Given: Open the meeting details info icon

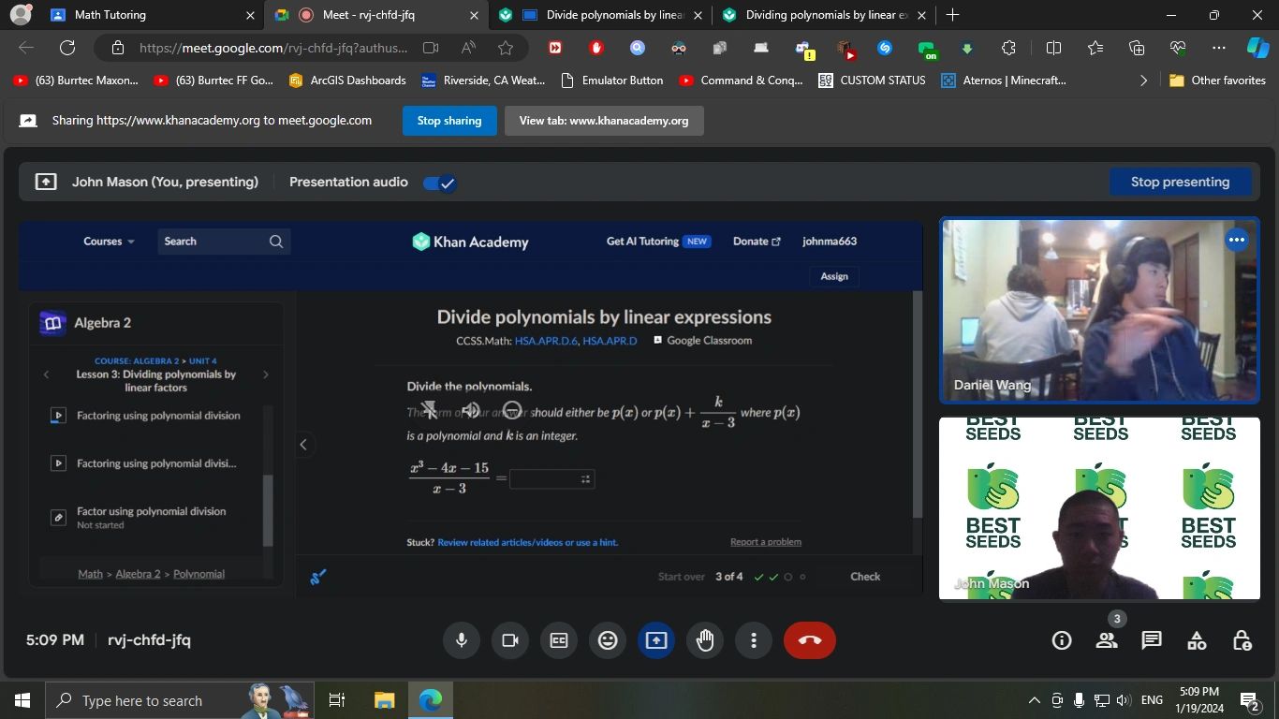Looking at the screenshot, I should pos(1061,639).
